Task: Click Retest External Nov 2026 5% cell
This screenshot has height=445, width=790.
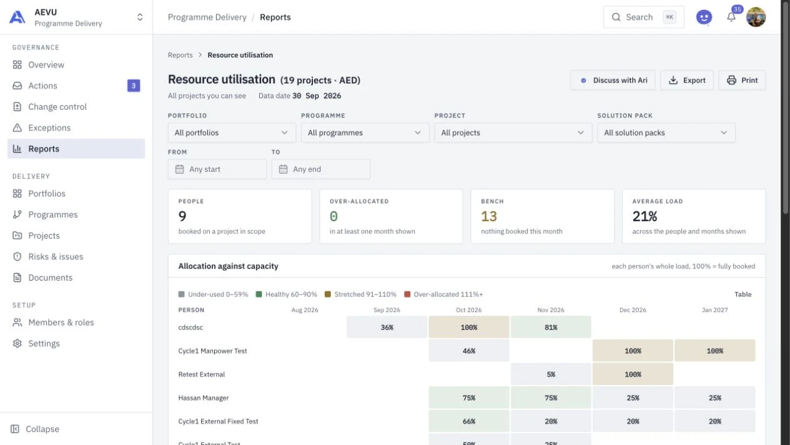Action: coord(551,374)
